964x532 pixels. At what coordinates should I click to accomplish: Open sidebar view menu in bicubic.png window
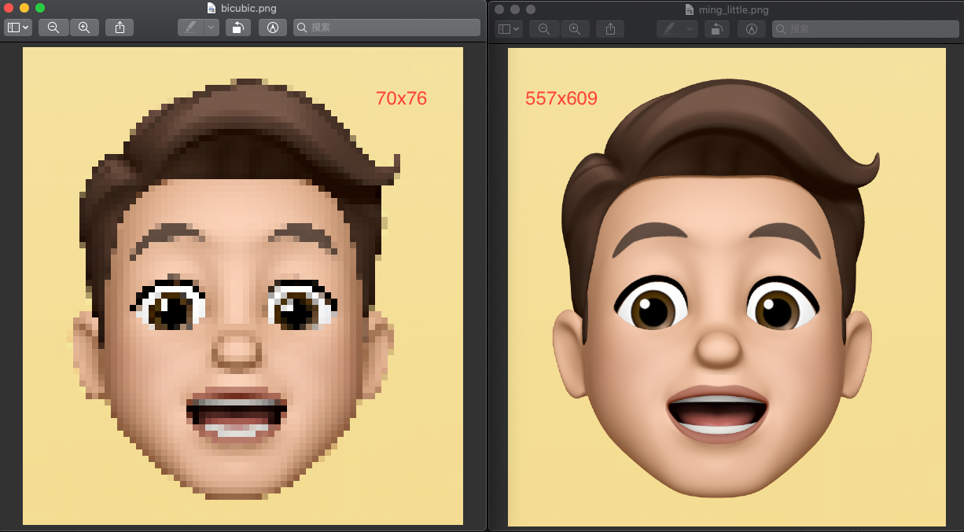18,28
